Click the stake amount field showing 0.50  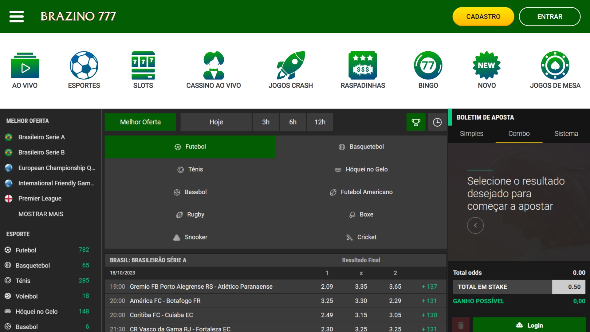[x=568, y=287]
